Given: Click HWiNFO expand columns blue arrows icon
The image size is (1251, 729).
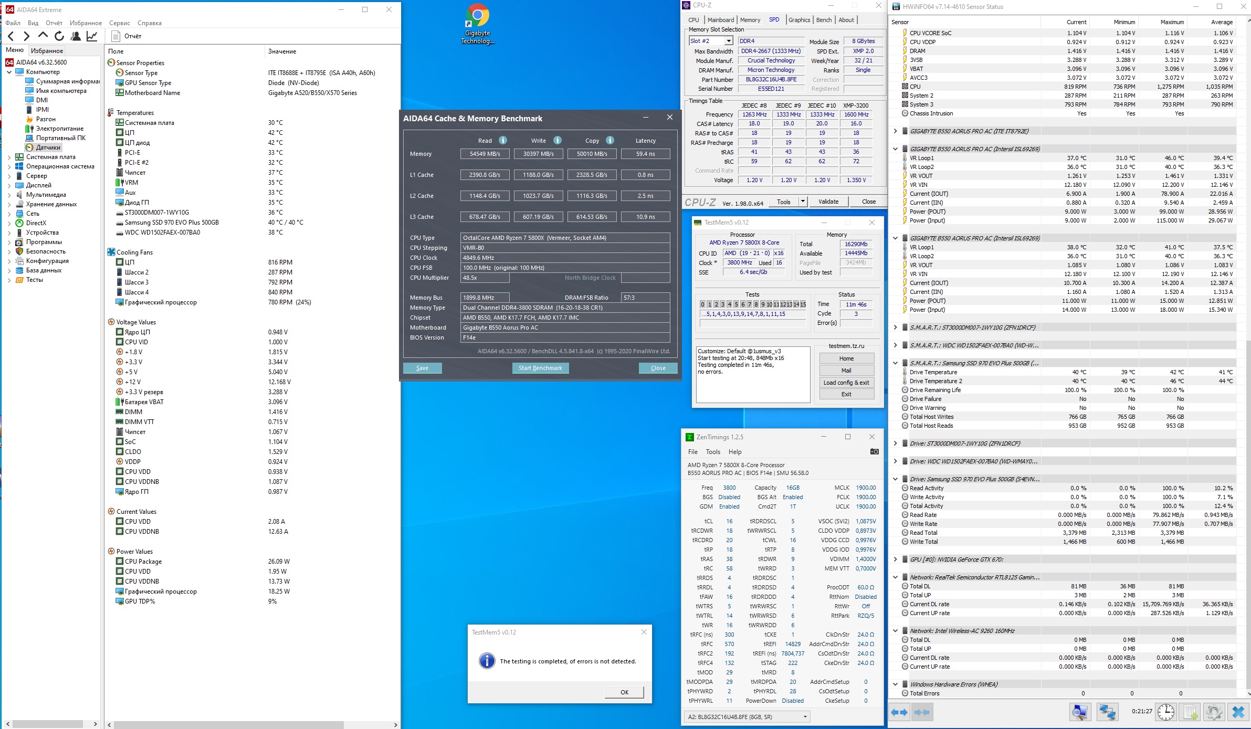Looking at the screenshot, I should click(x=899, y=712).
